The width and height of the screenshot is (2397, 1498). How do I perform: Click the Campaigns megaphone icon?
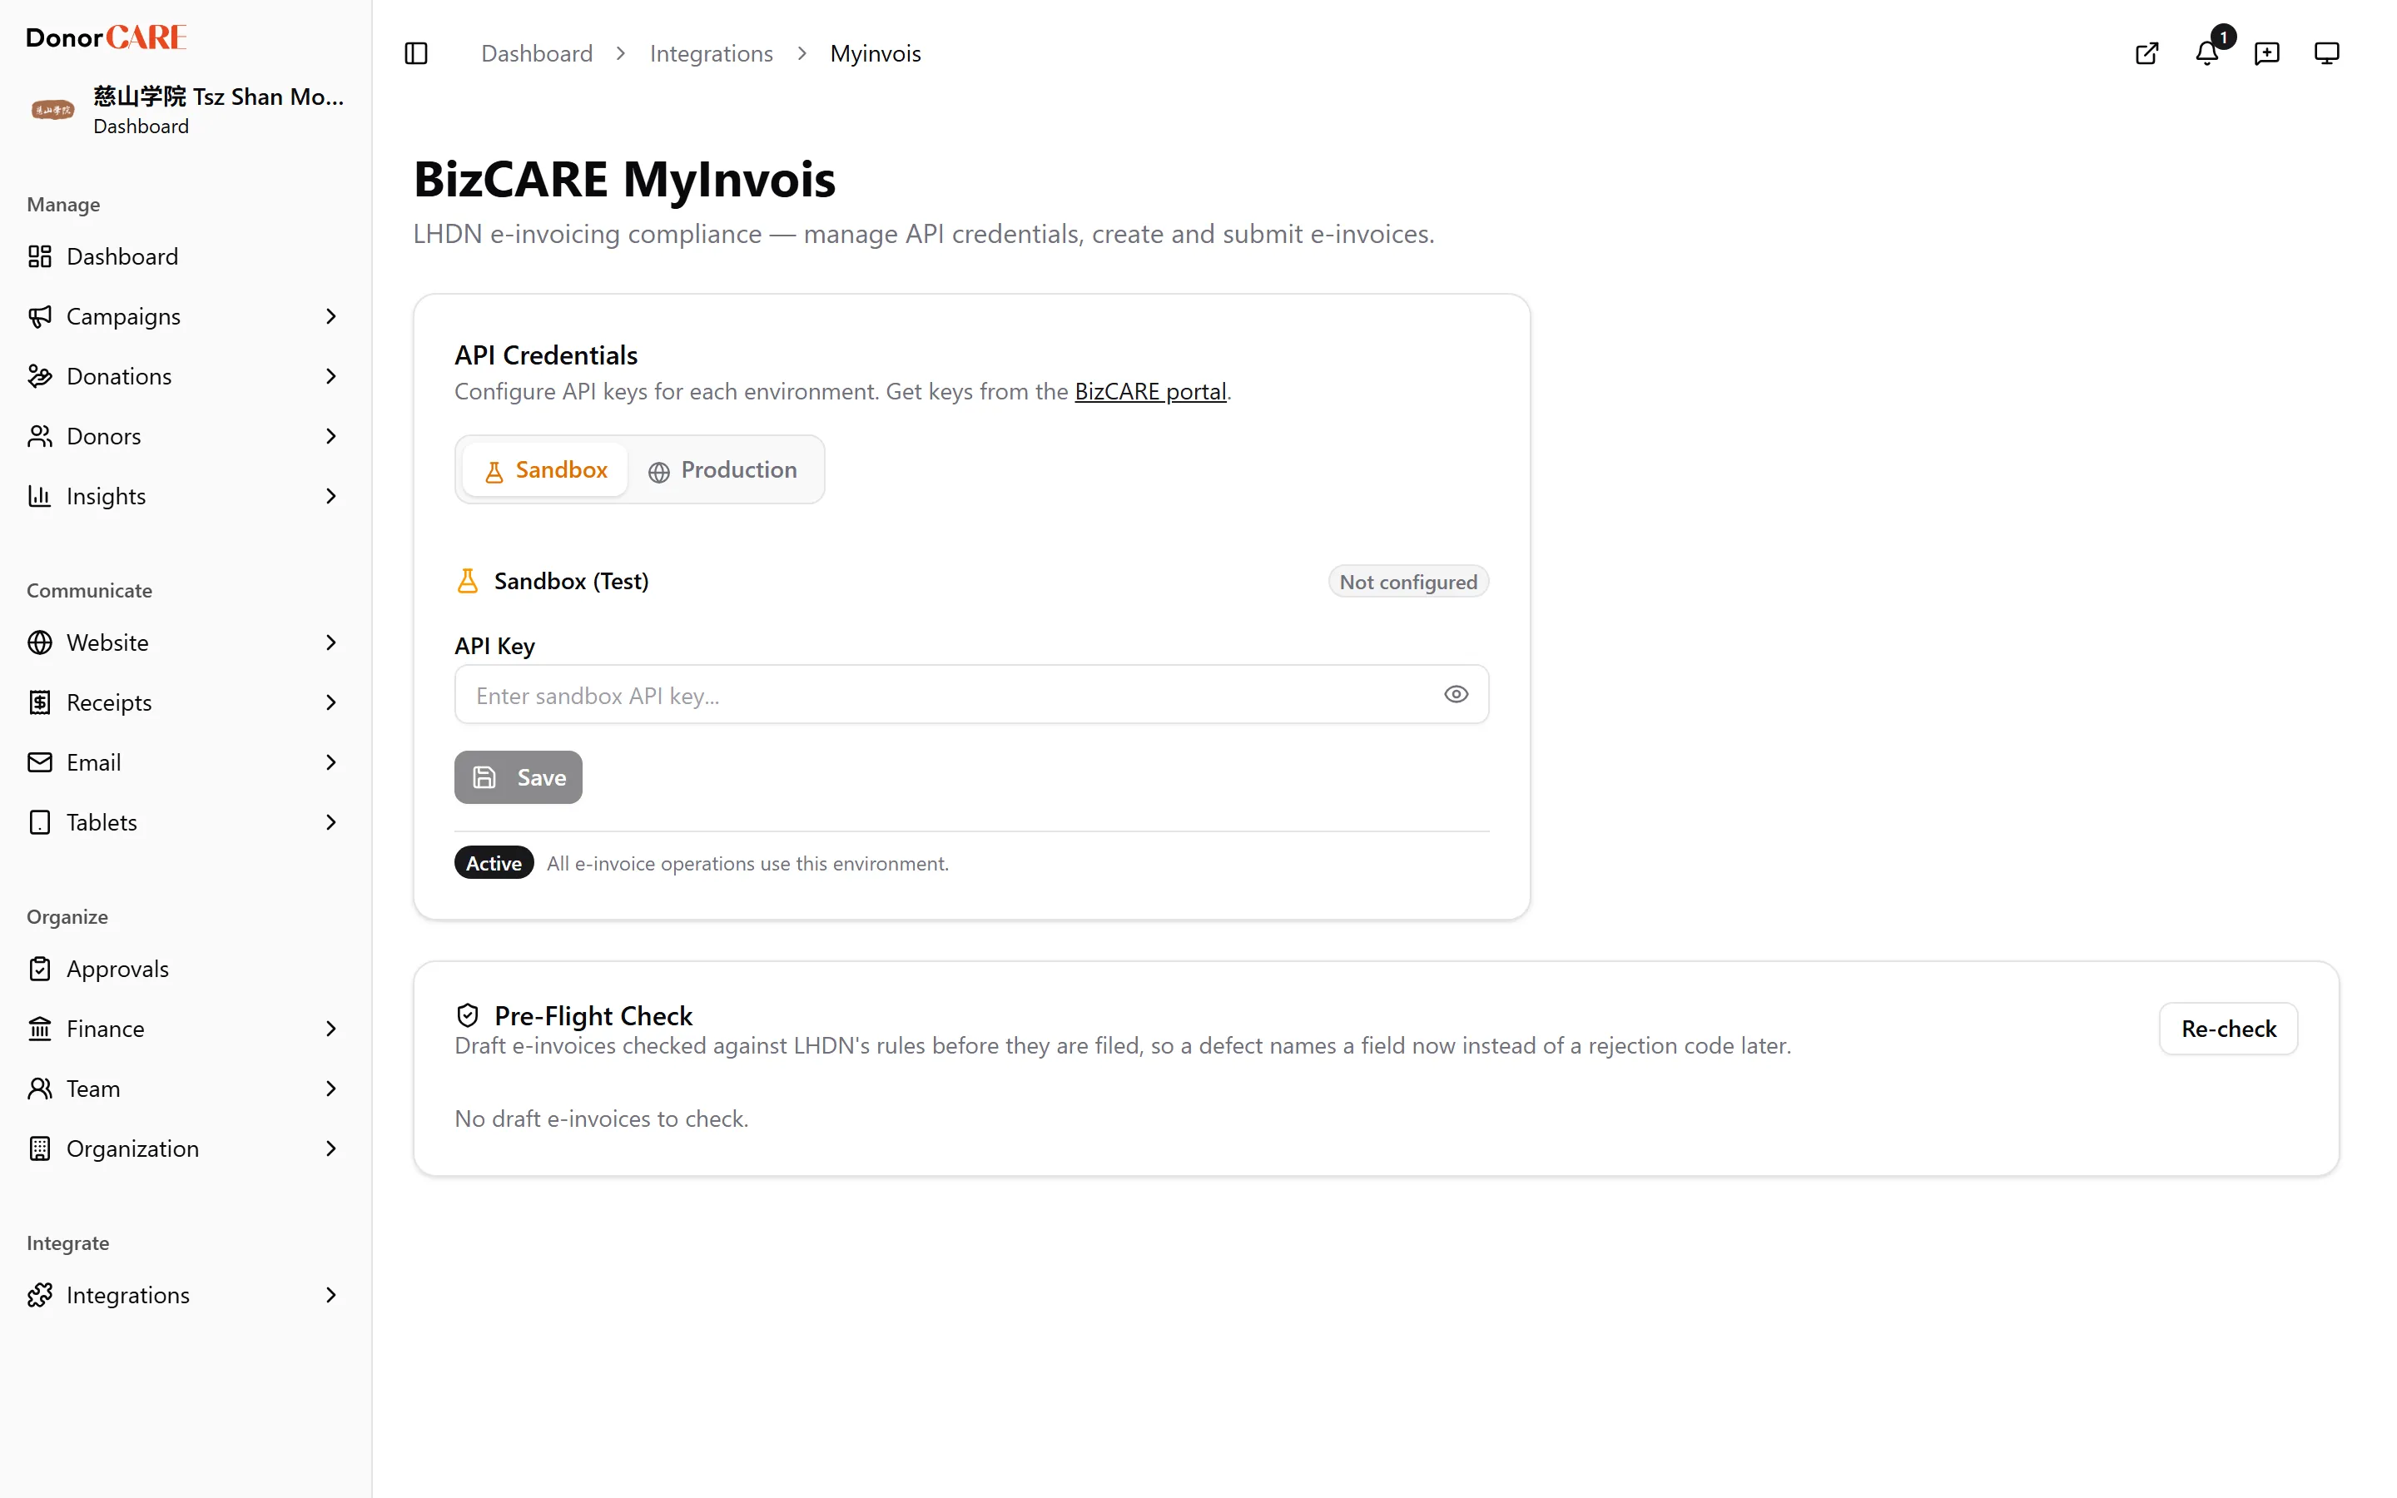point(40,317)
